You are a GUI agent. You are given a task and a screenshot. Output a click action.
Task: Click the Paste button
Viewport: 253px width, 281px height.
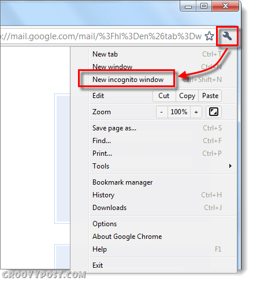[210, 96]
